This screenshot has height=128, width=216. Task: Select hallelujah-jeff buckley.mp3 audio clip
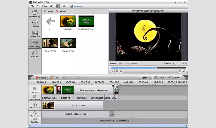click(x=76, y=114)
